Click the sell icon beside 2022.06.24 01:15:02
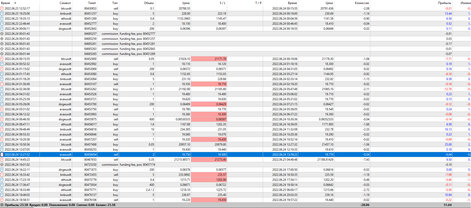Image resolution: width=471 pixels, height=208 pixels. click(x=2, y=69)
